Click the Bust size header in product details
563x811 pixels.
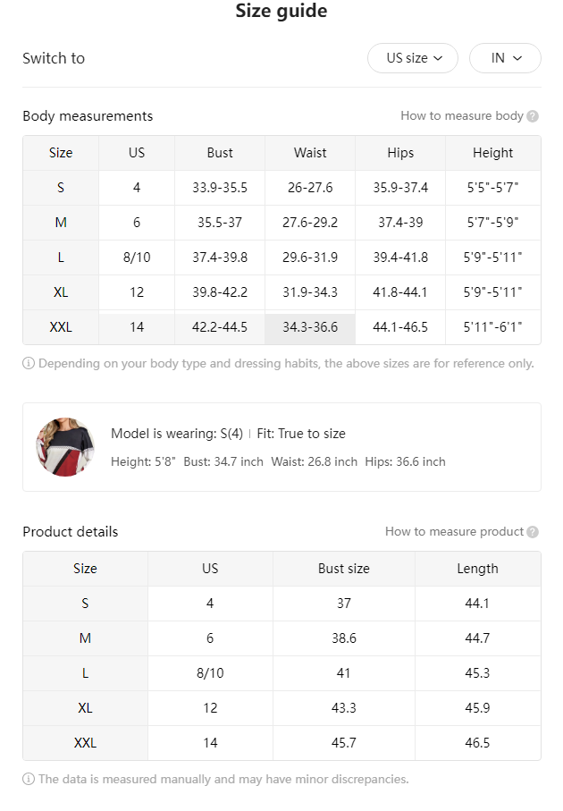tap(344, 569)
